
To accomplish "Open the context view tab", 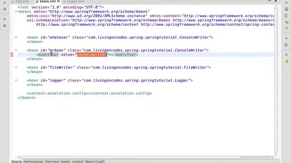I will click(78, 161).
